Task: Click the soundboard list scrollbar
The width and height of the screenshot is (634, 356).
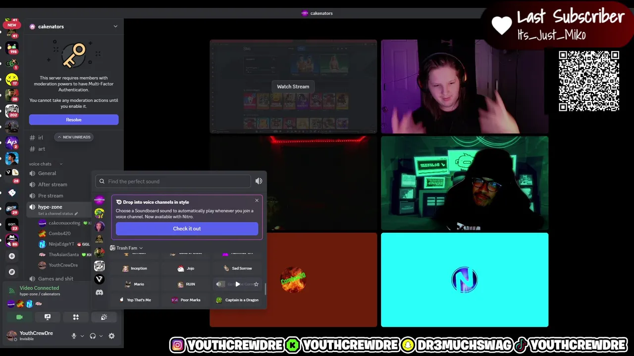Action: point(265,289)
